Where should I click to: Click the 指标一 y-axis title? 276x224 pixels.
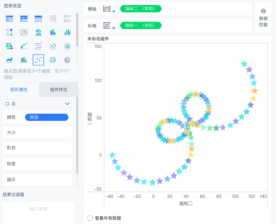tap(90, 118)
